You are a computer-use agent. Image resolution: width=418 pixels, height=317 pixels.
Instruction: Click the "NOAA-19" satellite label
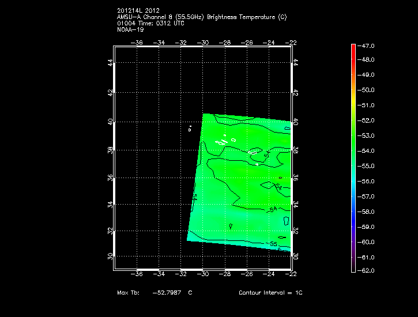coord(129,29)
